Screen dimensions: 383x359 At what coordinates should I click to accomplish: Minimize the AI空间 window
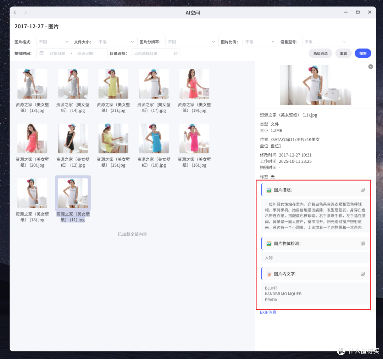point(346,12)
